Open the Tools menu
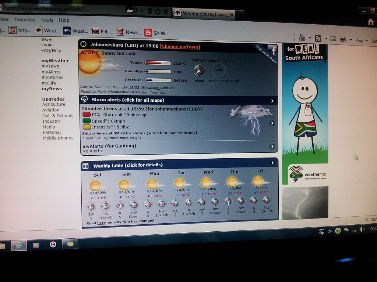The height and width of the screenshot is (282, 377). pyautogui.click(x=47, y=20)
